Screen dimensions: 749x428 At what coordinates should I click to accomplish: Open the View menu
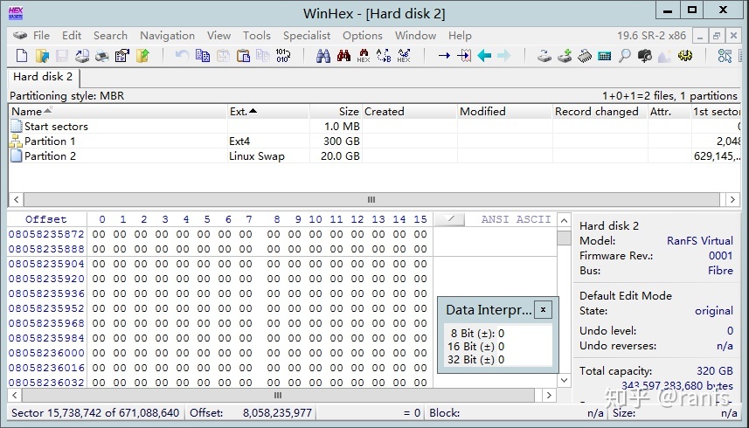pos(218,36)
